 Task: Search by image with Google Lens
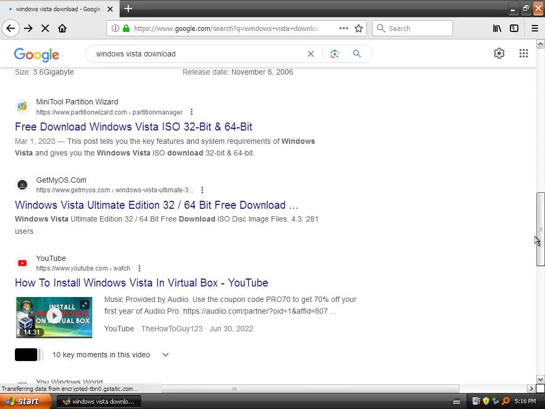click(x=334, y=54)
